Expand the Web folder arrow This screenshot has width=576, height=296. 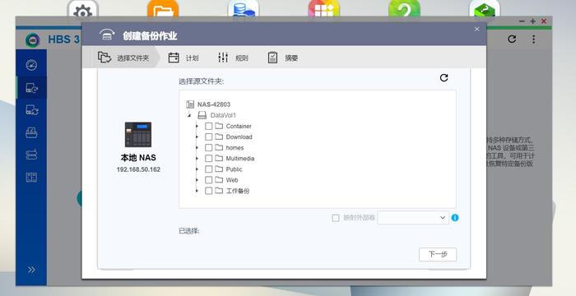[197, 180]
